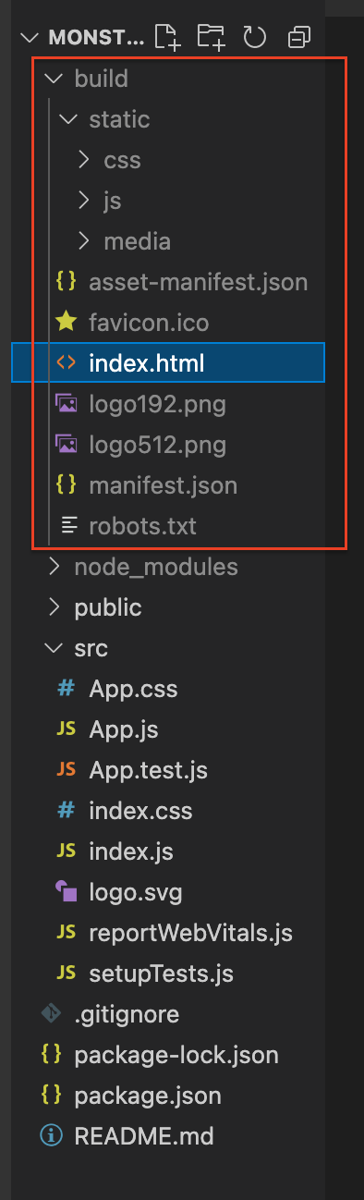Open package-lock.json file name
The image size is (364, 1200).
[176, 1056]
